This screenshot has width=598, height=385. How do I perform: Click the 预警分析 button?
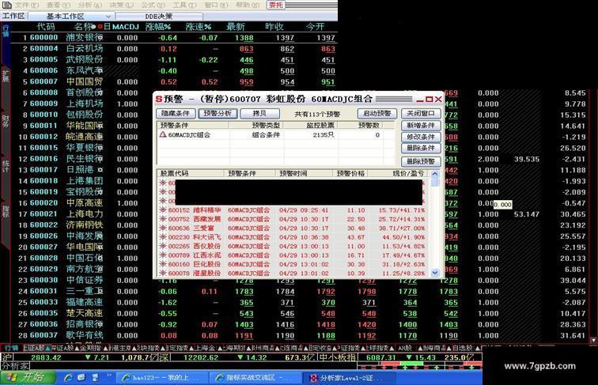218,113
